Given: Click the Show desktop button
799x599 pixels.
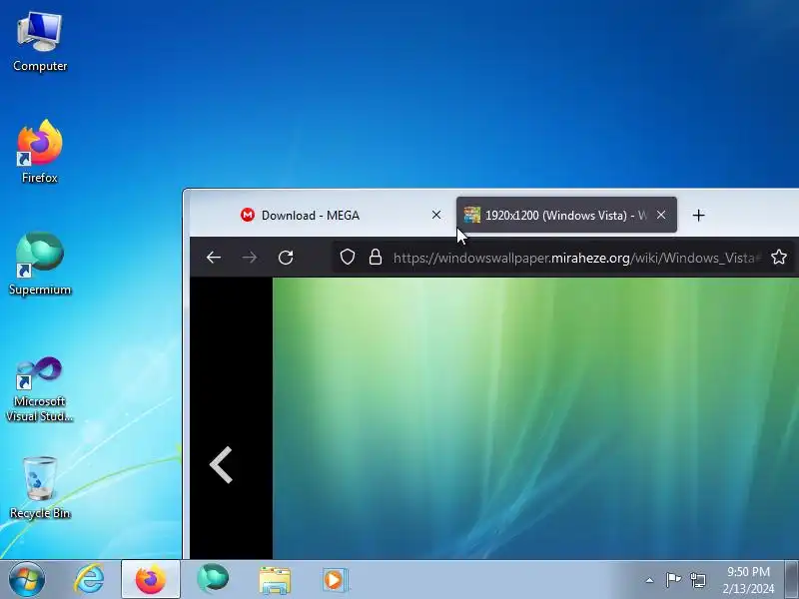Looking at the screenshot, I should point(792,580).
